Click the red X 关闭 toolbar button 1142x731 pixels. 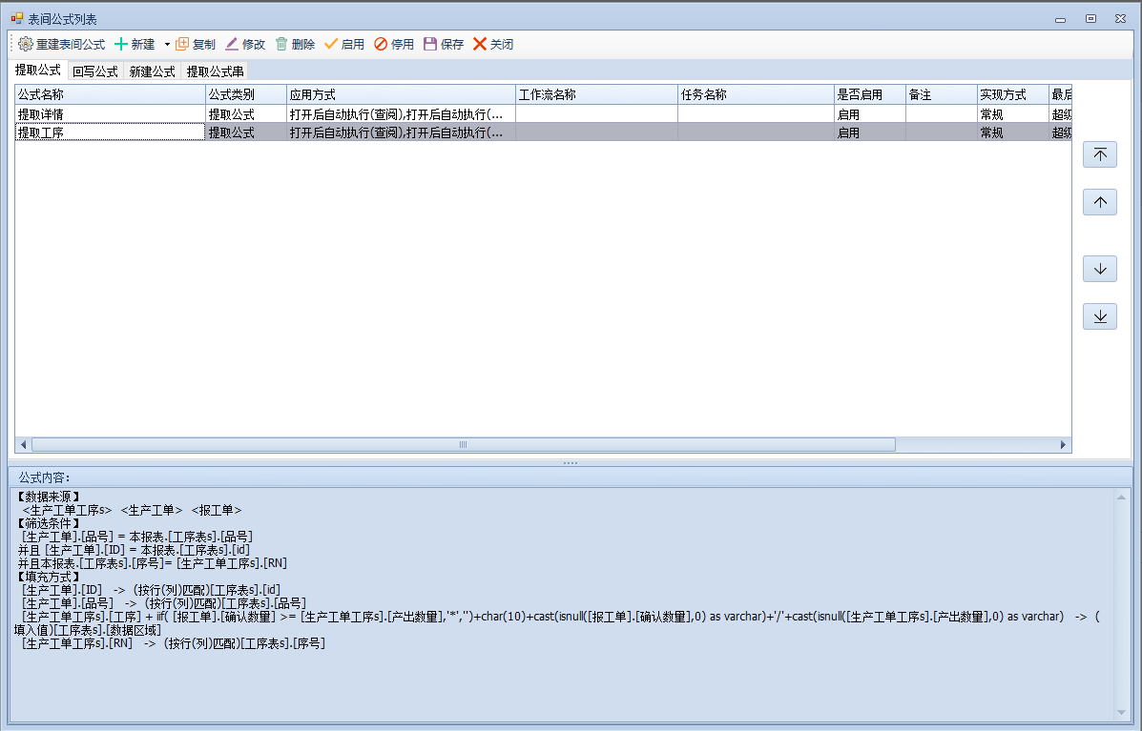[x=480, y=44]
